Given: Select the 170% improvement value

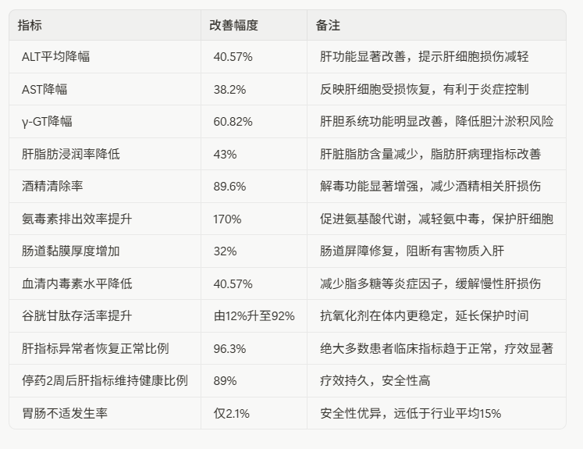Looking at the screenshot, I should [x=227, y=219].
